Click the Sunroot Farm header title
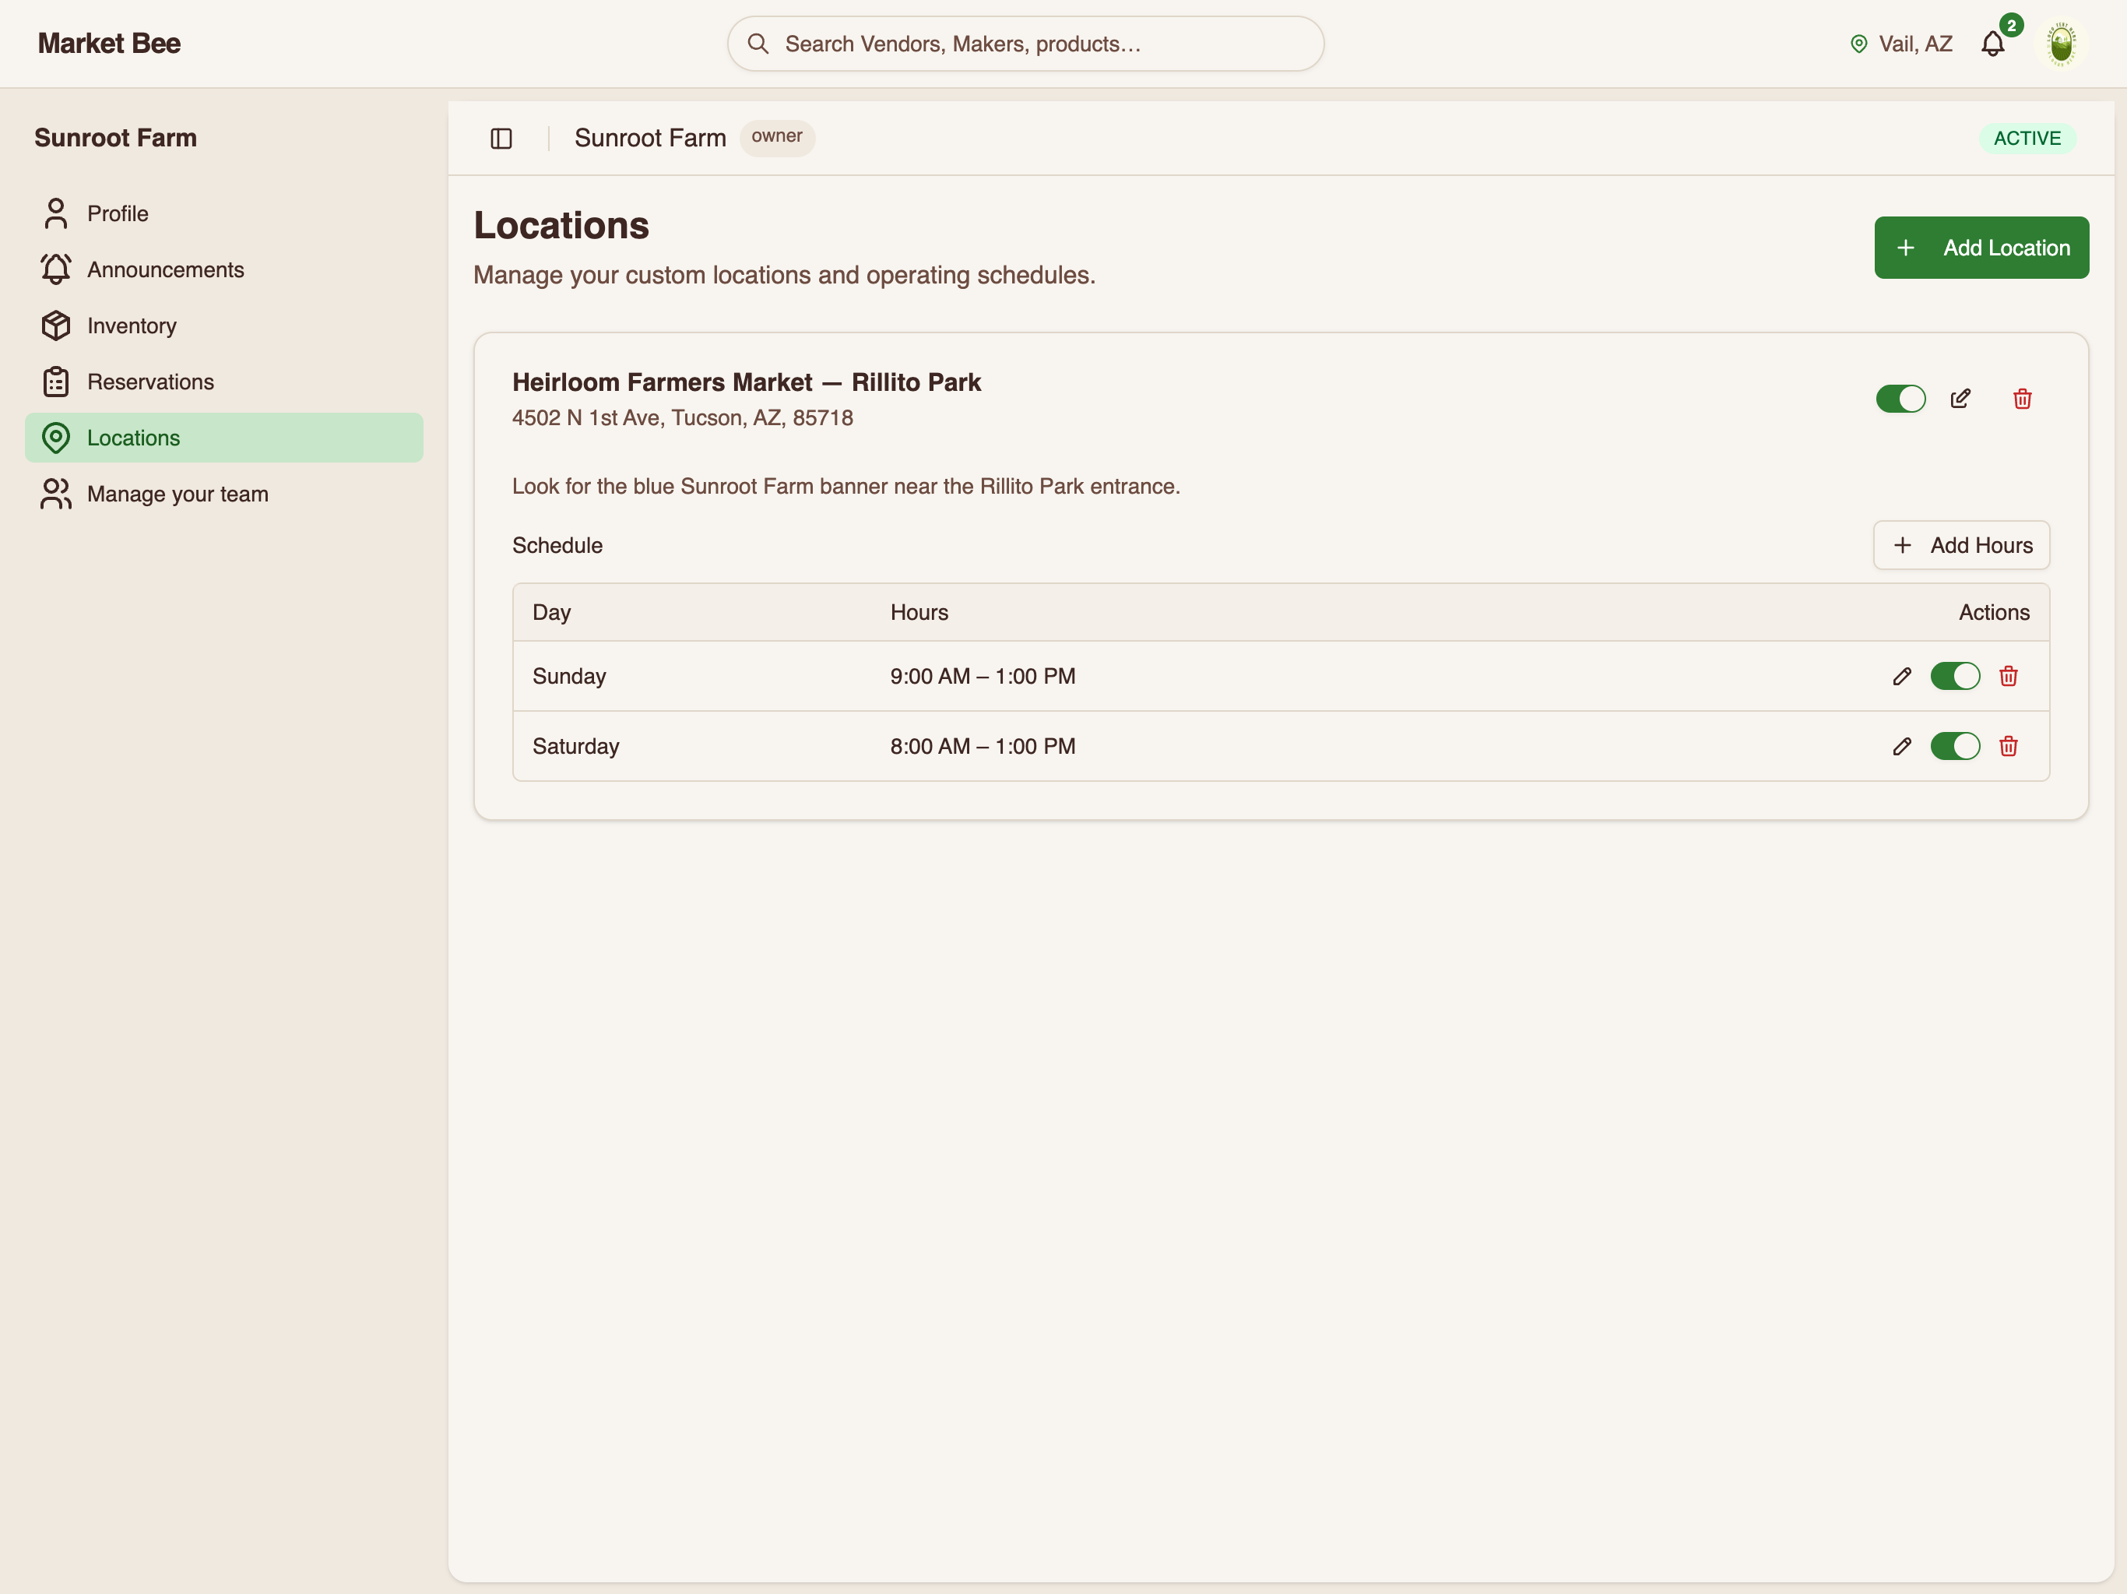This screenshot has width=2127, height=1594. tap(650, 138)
